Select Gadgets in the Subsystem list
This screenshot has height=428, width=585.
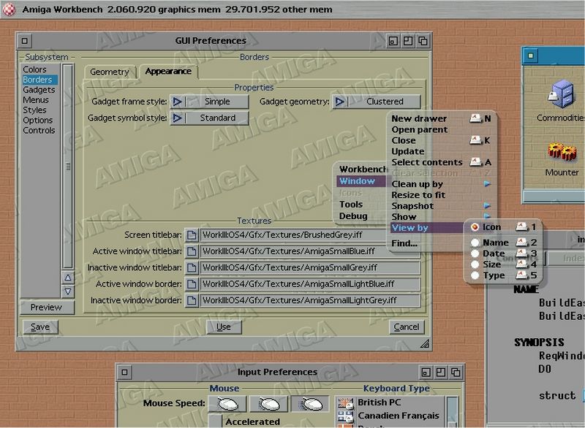click(39, 90)
